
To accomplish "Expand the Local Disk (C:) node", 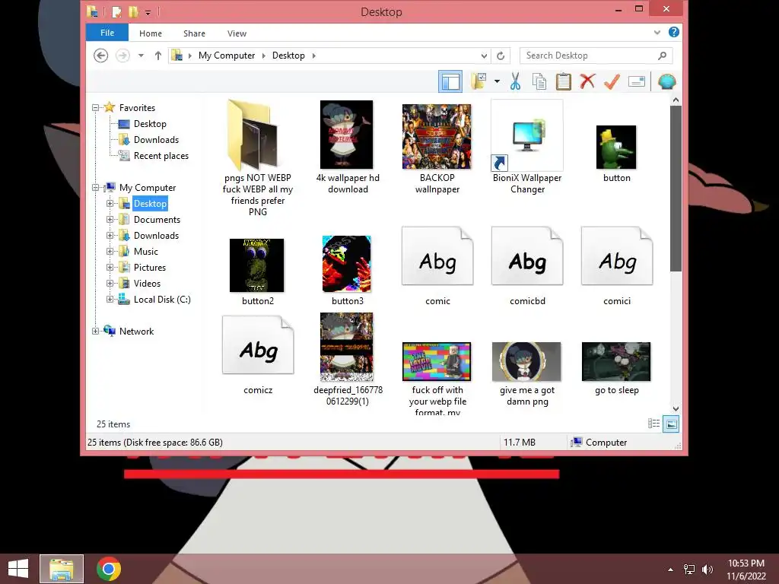I will (110, 300).
